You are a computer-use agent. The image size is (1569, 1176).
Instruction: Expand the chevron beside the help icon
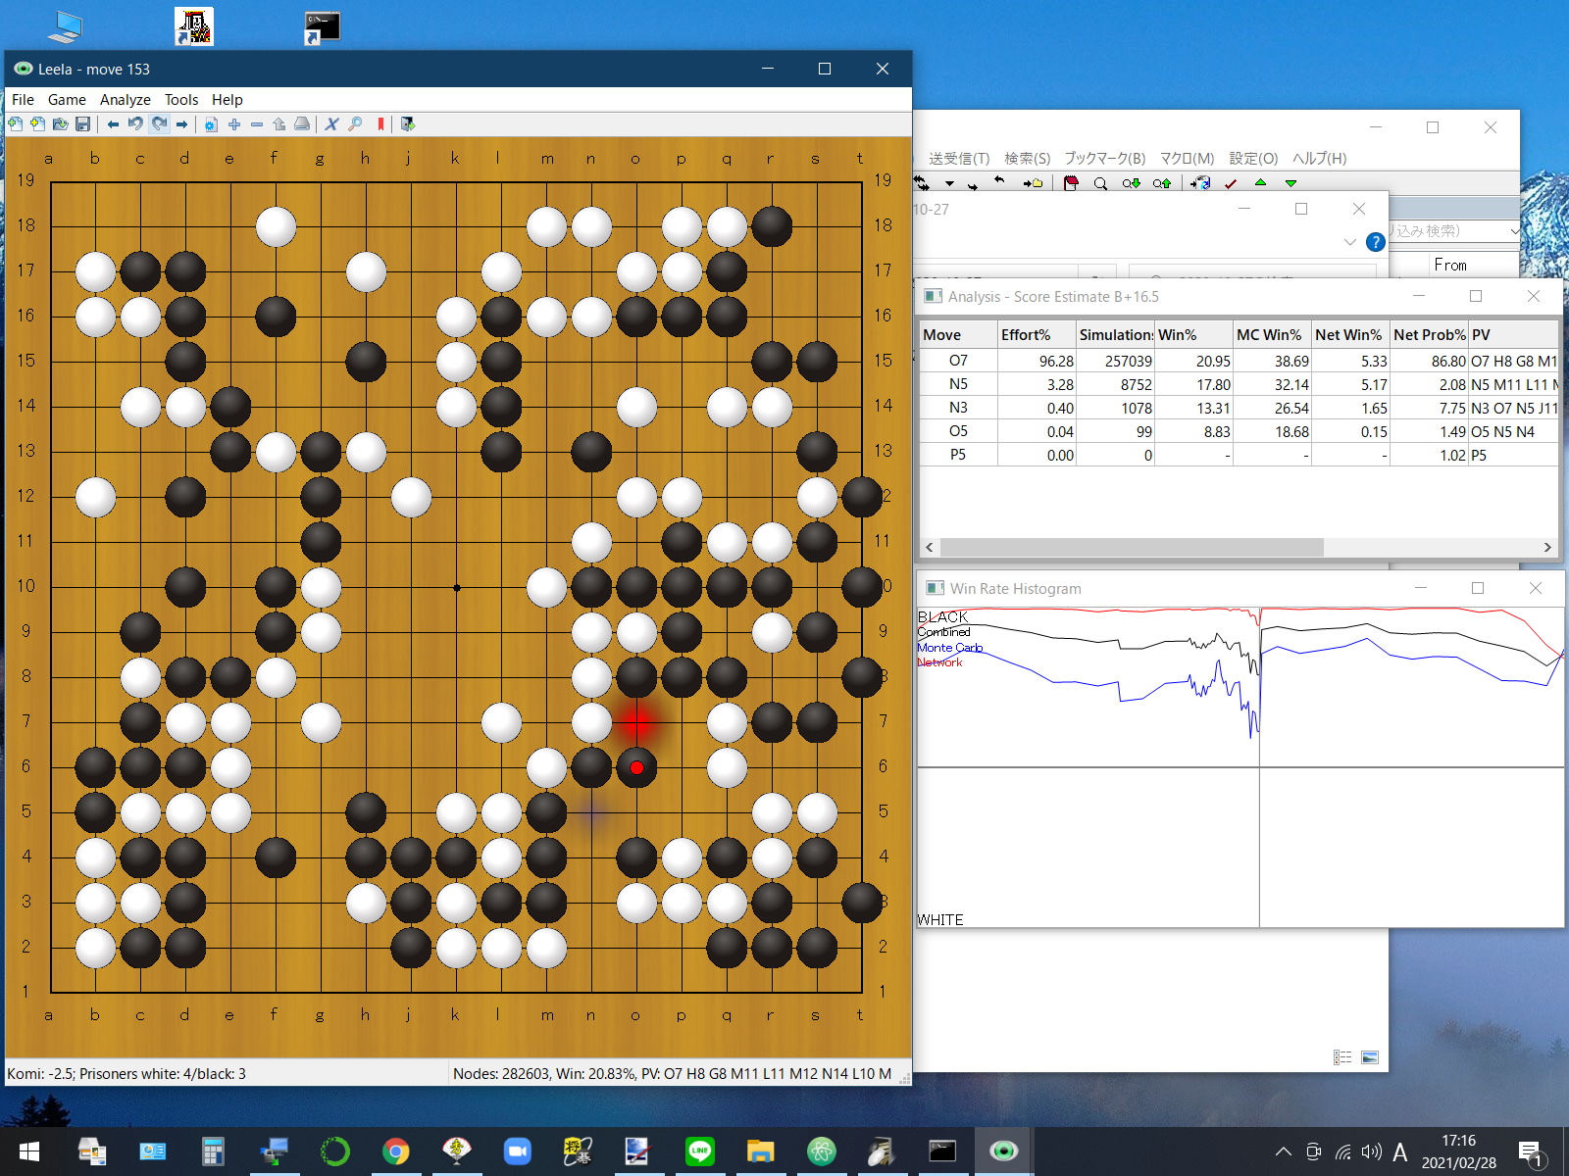point(1350,242)
